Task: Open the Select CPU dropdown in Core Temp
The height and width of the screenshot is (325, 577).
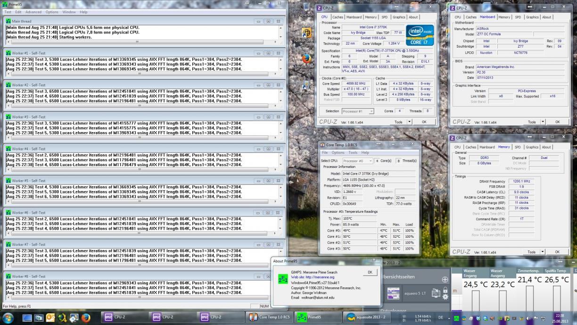Action: [357, 161]
